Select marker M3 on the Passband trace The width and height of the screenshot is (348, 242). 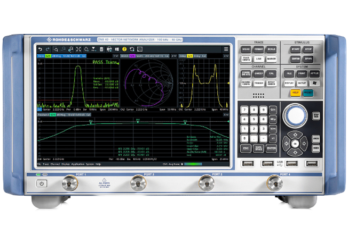coord(185,122)
